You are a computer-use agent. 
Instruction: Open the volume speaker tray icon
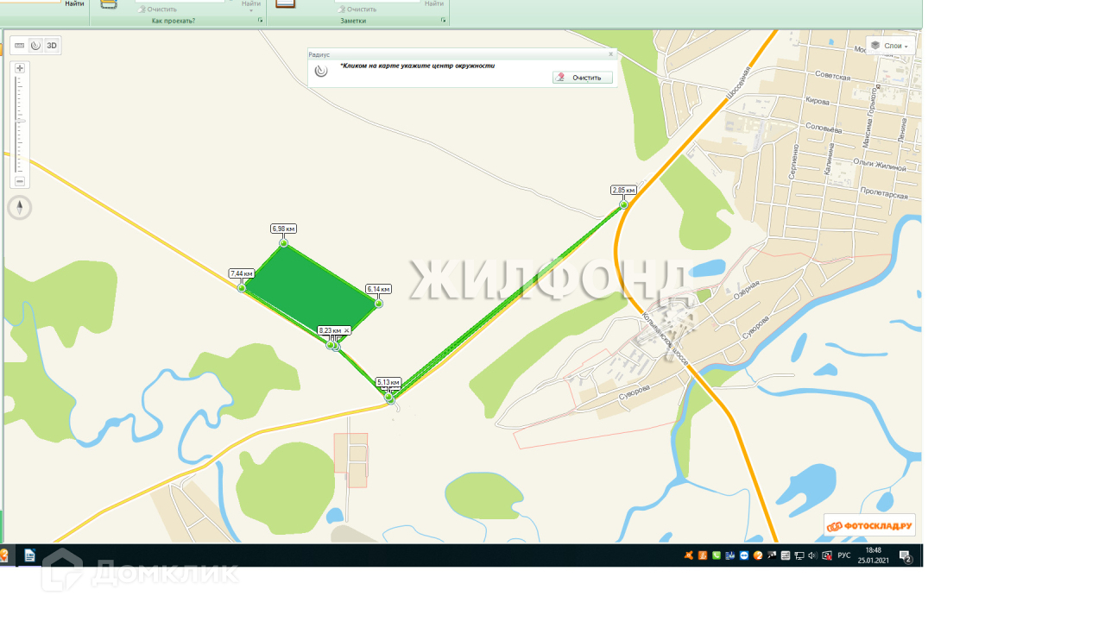[x=812, y=555]
